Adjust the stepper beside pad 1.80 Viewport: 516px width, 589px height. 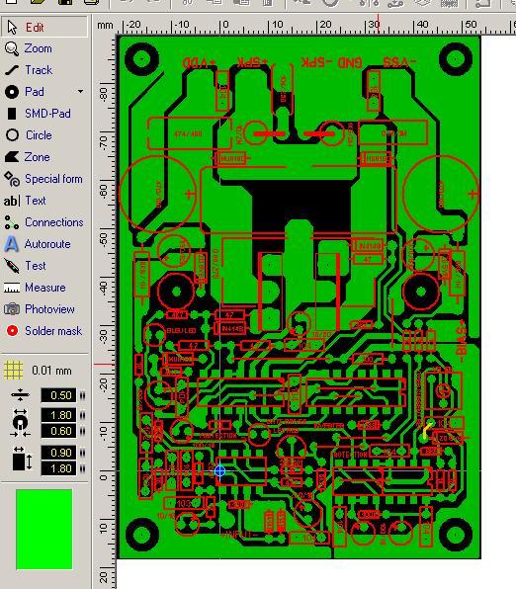(82, 415)
